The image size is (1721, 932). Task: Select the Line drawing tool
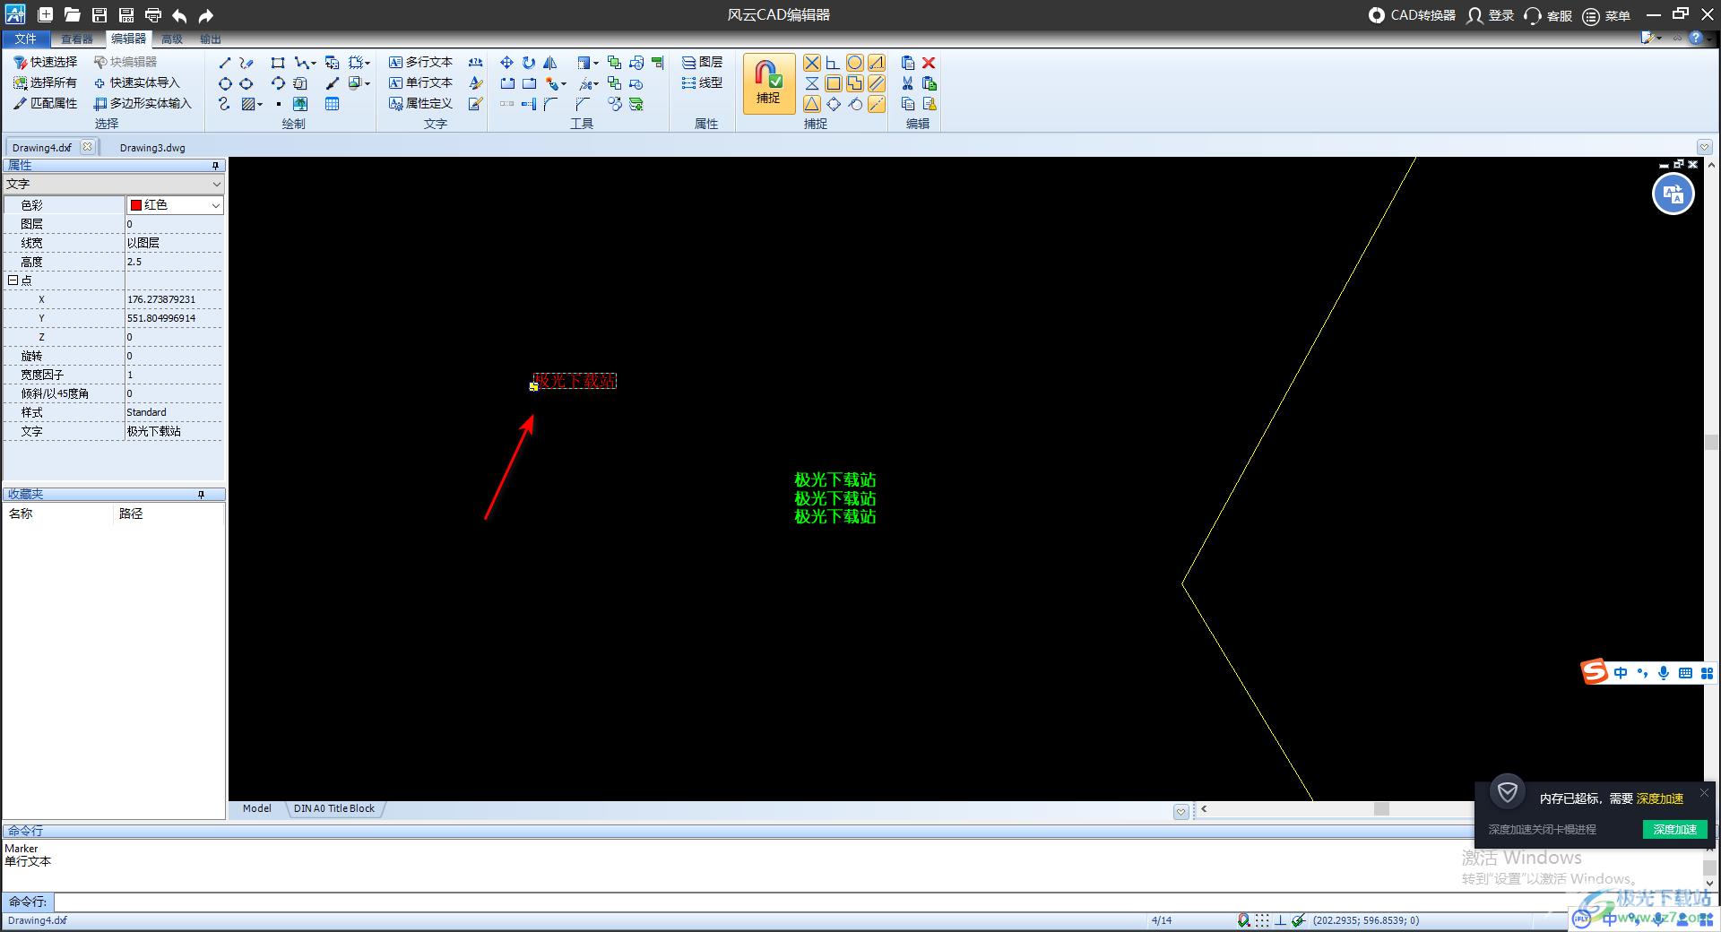224,63
